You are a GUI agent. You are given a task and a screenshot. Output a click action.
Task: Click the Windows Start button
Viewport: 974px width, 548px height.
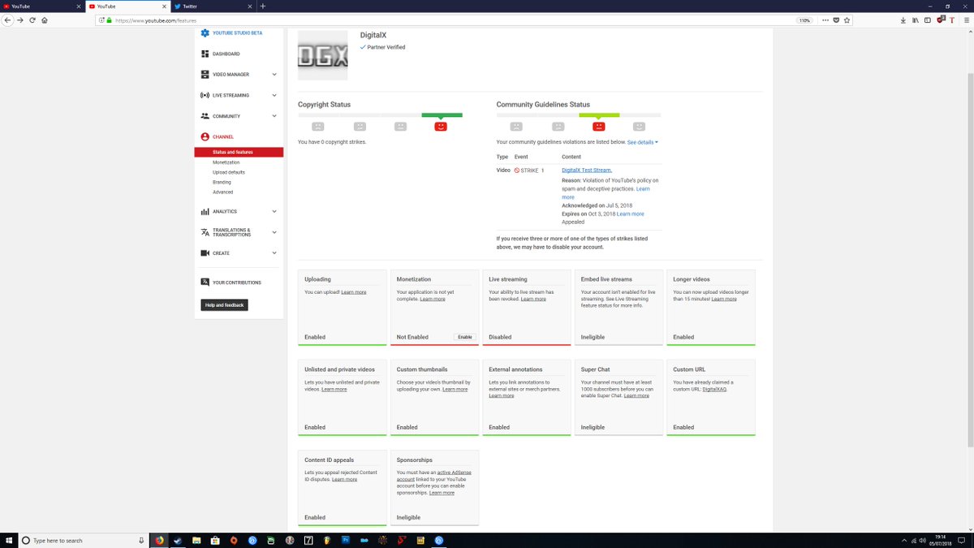click(x=9, y=540)
